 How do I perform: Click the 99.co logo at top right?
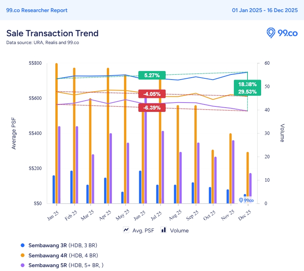pyautogui.click(x=282, y=33)
